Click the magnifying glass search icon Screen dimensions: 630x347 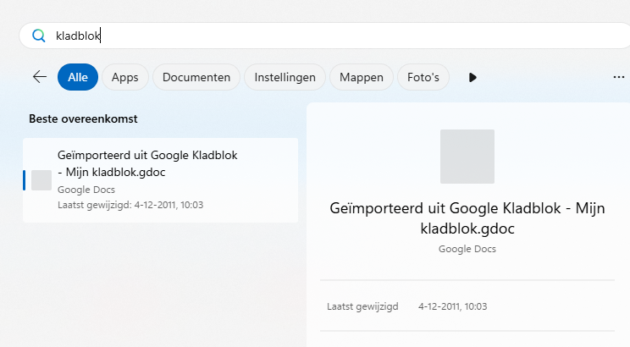[x=38, y=36]
